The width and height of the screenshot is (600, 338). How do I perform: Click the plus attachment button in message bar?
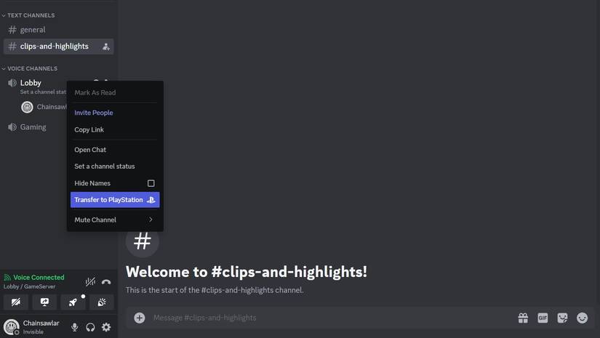point(140,318)
